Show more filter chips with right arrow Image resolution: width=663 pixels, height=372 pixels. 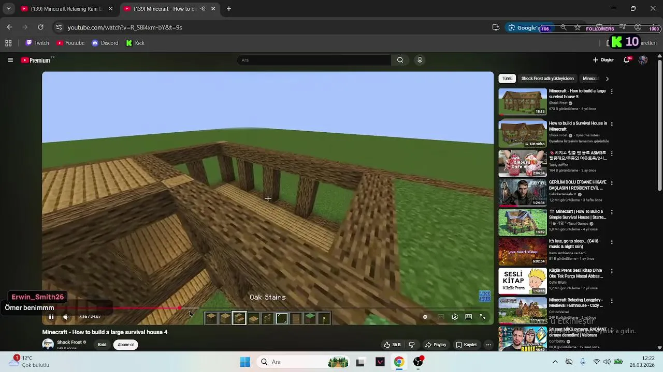[607, 79]
